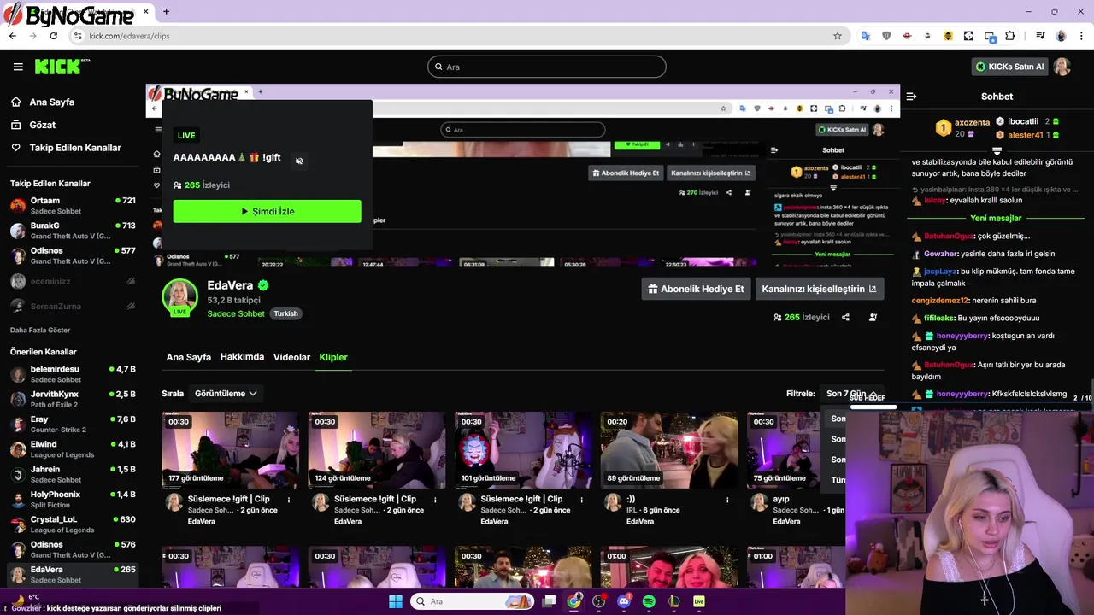Click KICKs Satın Al button

click(1009, 67)
